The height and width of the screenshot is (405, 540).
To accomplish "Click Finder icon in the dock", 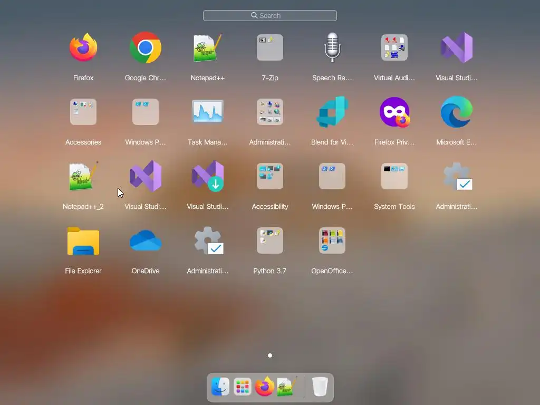I will click(x=220, y=387).
